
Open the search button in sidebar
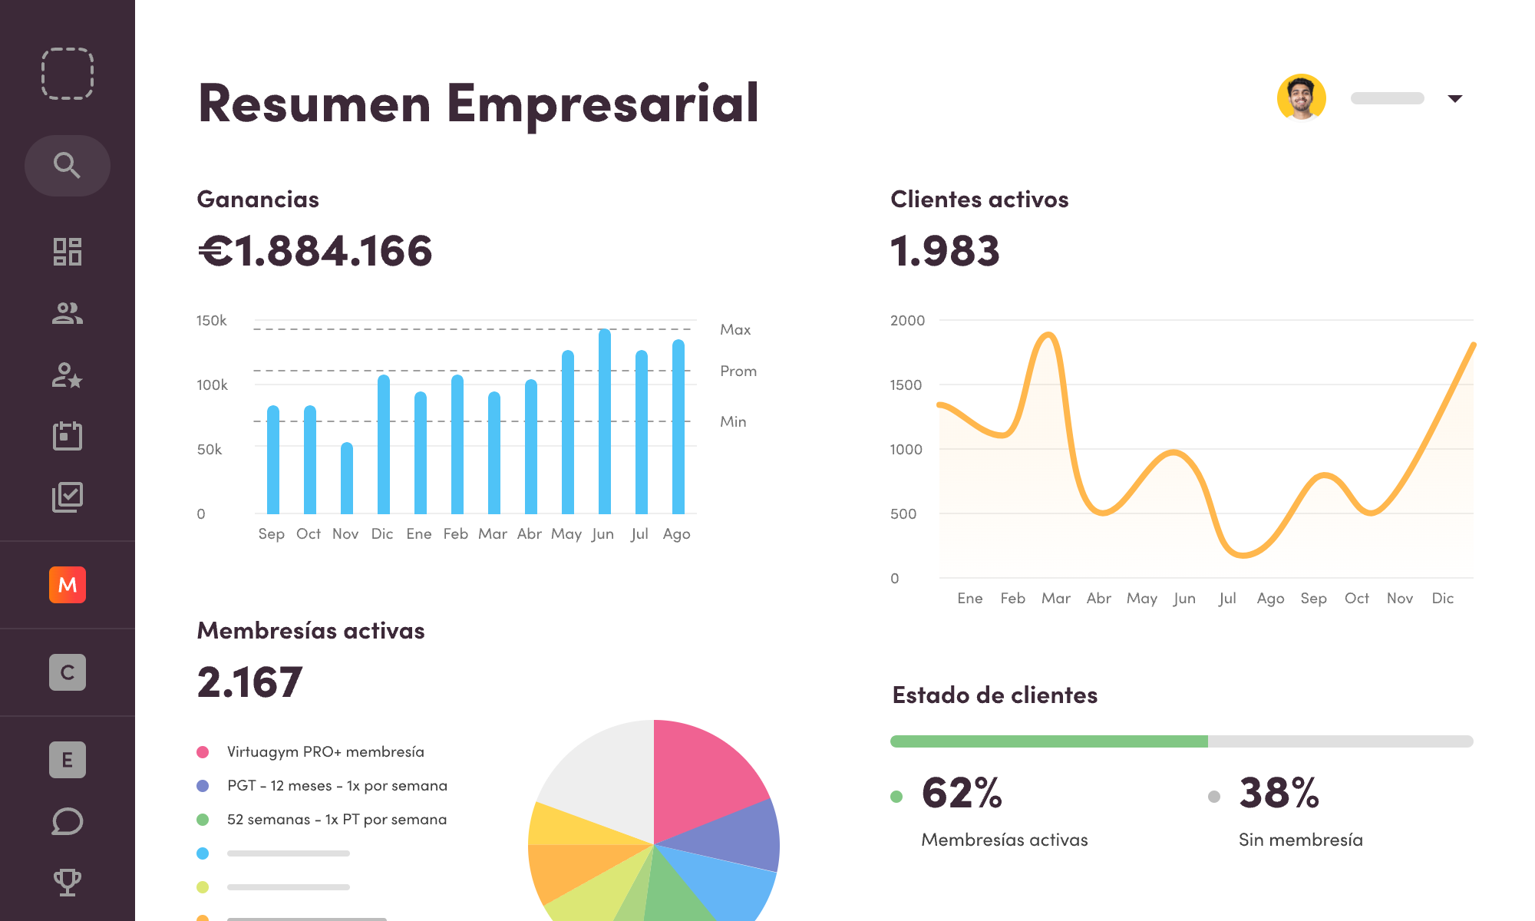[68, 166]
